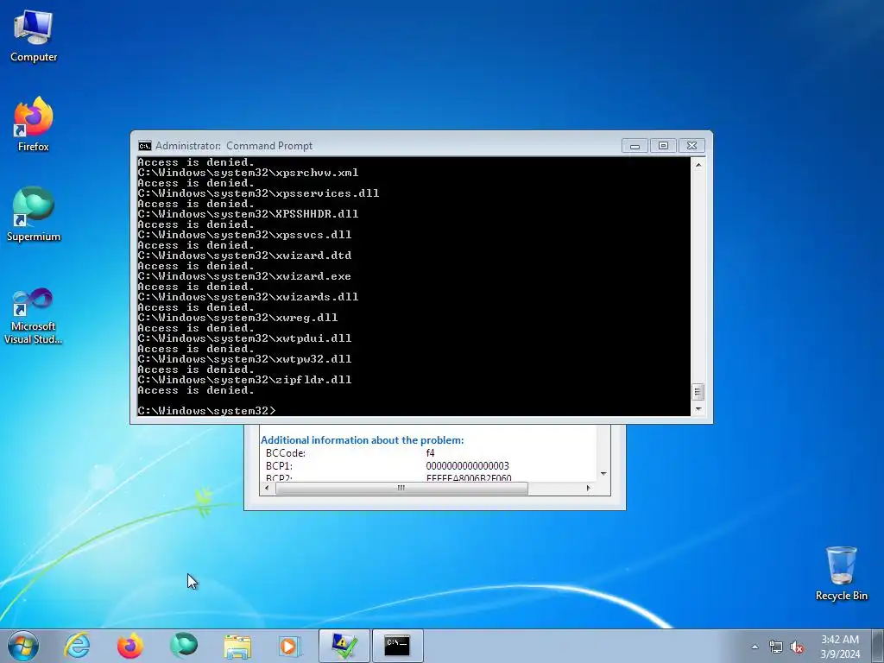Click the xwreg.dll path line
This screenshot has height=663, width=884.
(x=238, y=318)
